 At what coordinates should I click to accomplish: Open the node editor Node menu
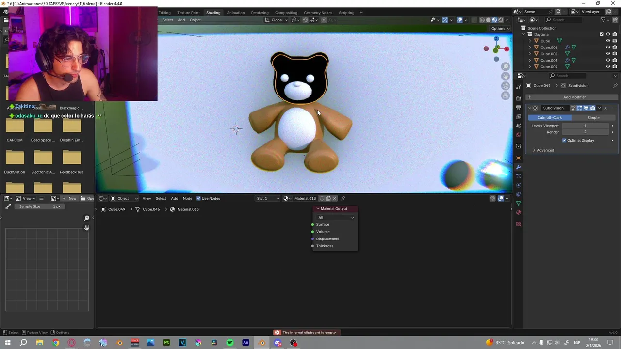187,198
